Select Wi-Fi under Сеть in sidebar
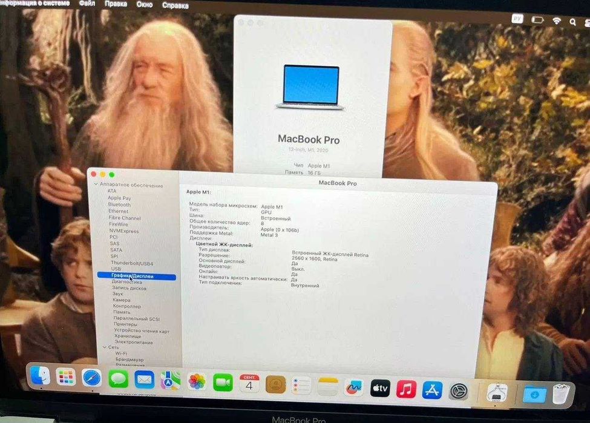This screenshot has width=590, height=423. tap(121, 353)
